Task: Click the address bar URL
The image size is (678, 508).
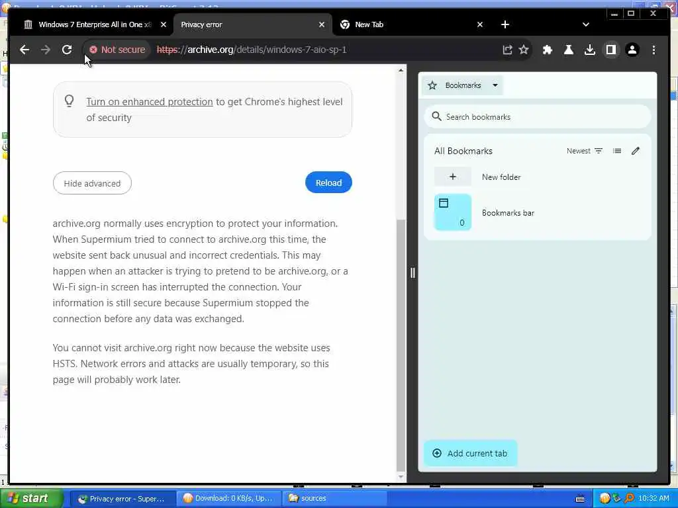Action: coord(252,50)
